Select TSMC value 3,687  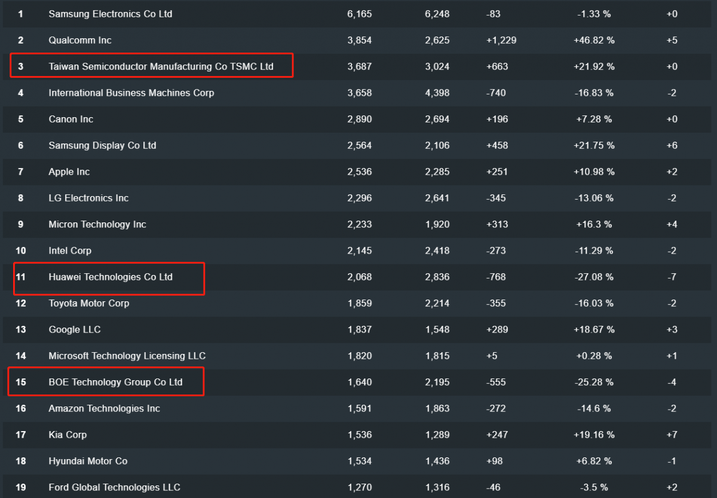click(x=359, y=66)
